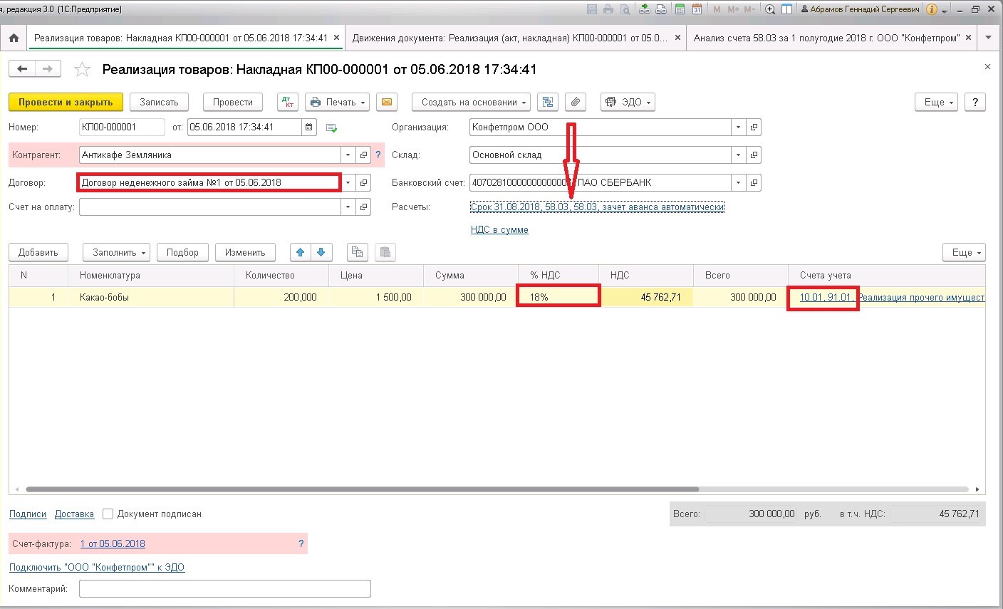Toggle the Документ подписан checkbox
The image size is (1003, 609).
(108, 514)
